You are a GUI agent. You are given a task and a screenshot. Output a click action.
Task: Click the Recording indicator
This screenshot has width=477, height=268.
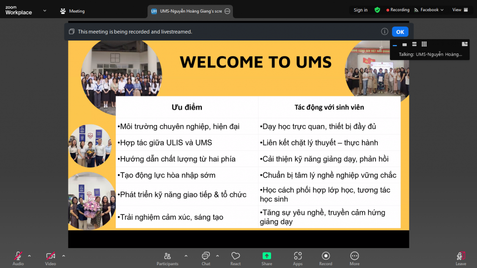point(398,10)
